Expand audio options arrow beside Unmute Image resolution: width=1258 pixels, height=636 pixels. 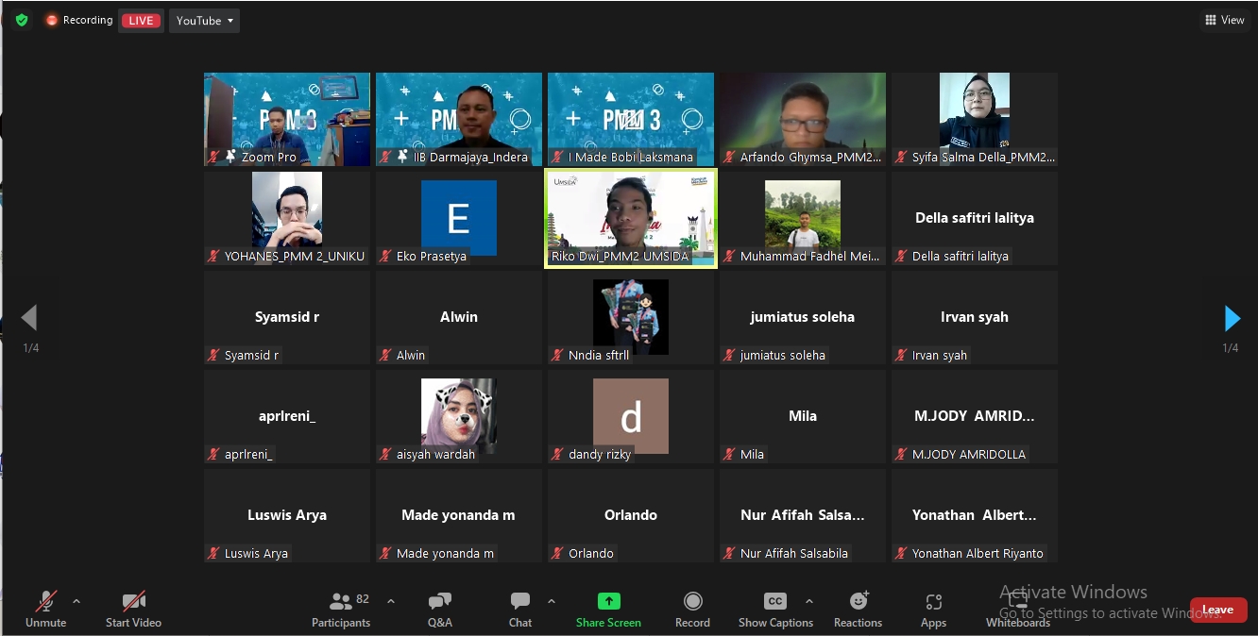(x=76, y=601)
